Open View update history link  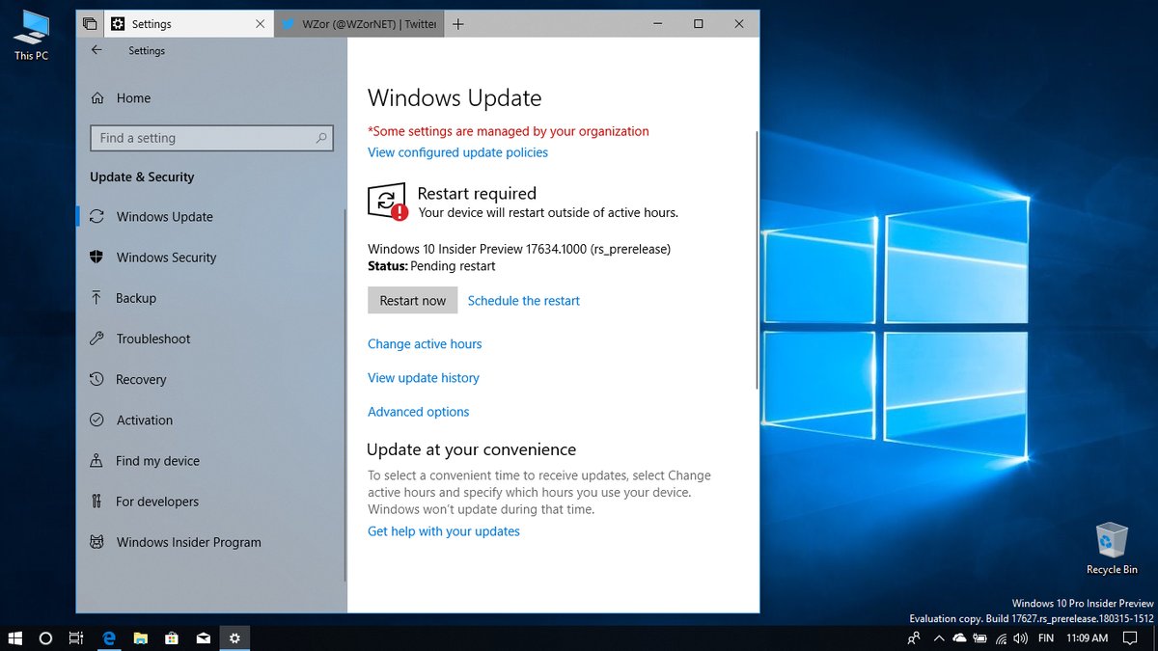(424, 378)
